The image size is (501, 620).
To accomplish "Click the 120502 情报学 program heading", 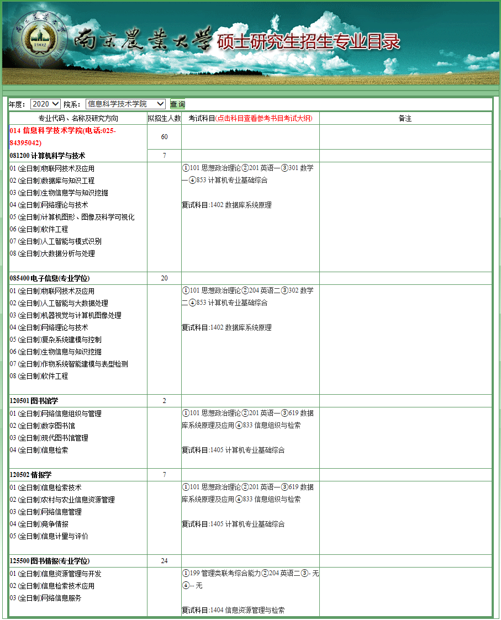I will tap(30, 475).
